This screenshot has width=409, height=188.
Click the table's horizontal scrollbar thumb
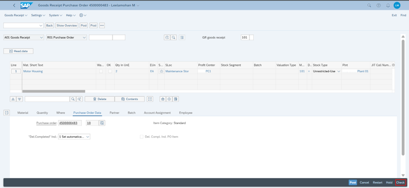pos(54,91)
